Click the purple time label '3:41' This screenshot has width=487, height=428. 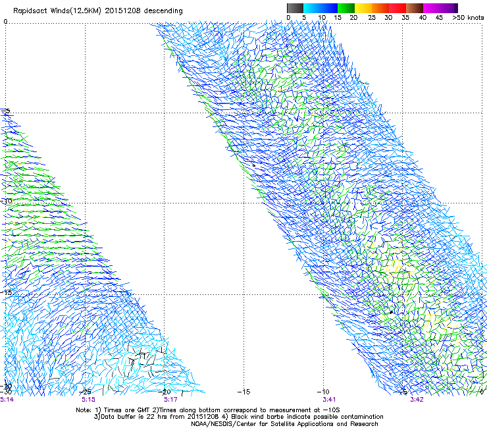click(x=329, y=400)
